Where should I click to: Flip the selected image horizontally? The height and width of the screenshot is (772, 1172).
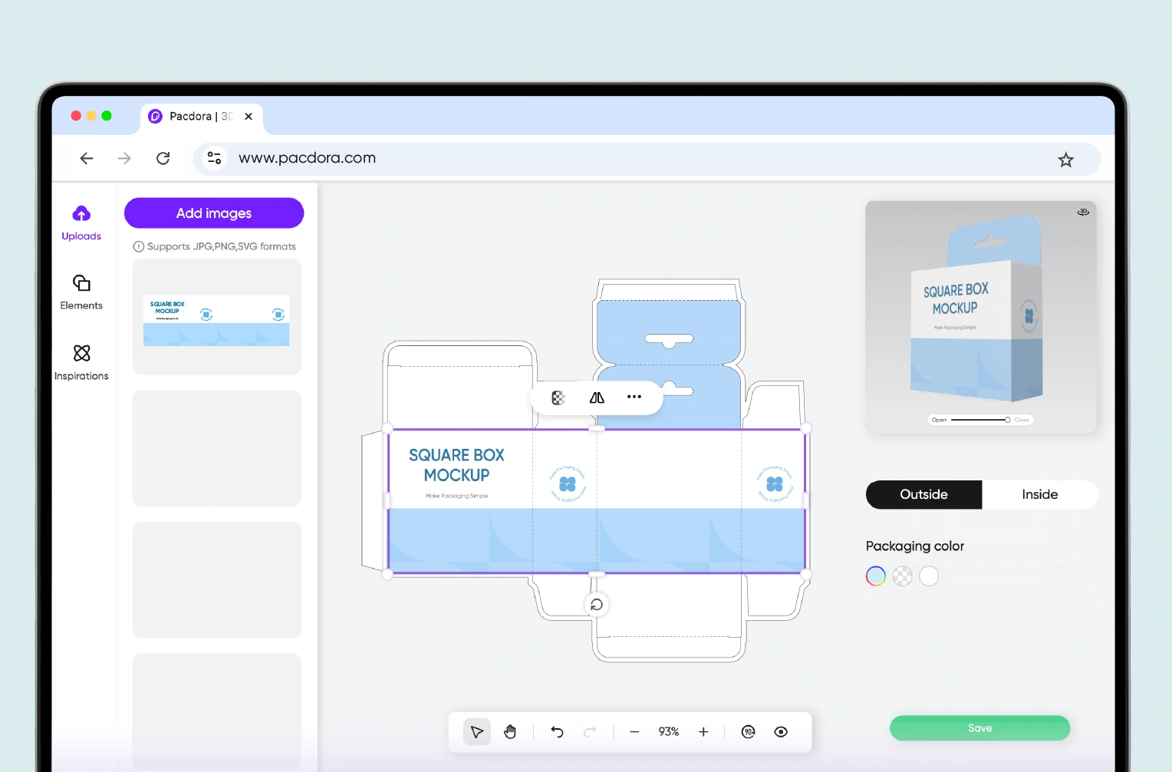coord(597,398)
